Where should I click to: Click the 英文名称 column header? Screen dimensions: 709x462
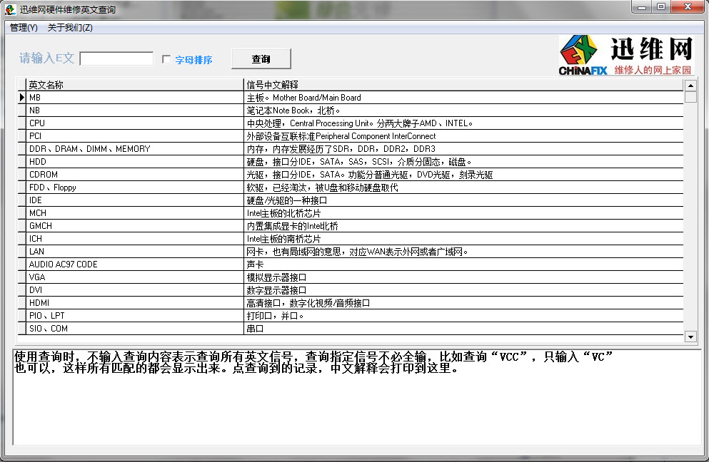[135, 84]
